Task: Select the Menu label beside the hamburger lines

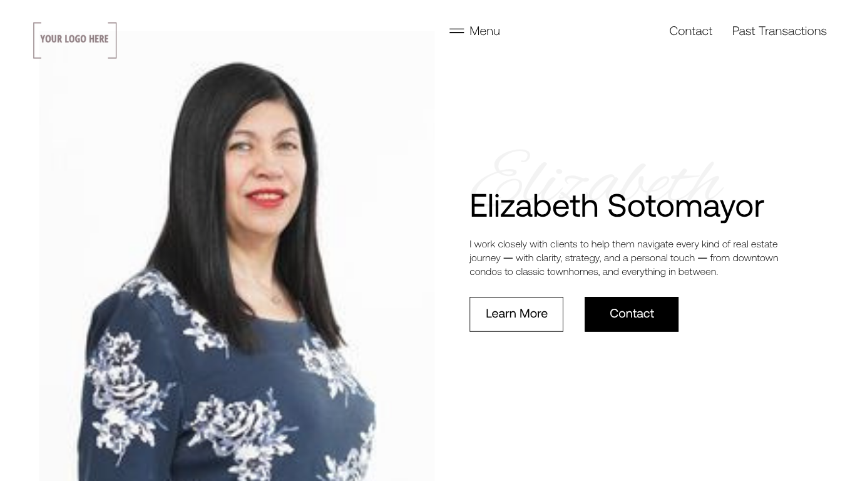Action: (484, 31)
